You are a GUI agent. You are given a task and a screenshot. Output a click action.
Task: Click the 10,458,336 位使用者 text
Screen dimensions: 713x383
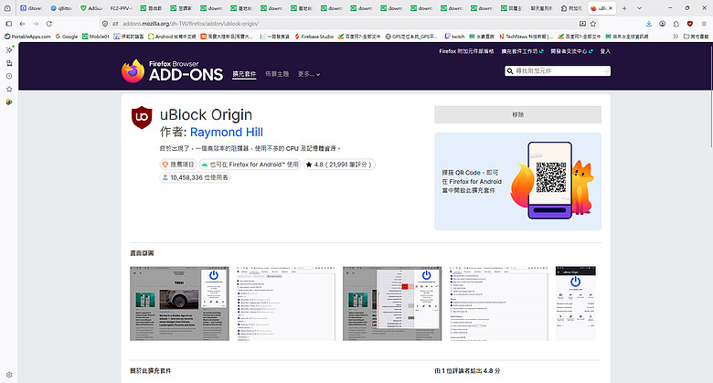(x=199, y=177)
